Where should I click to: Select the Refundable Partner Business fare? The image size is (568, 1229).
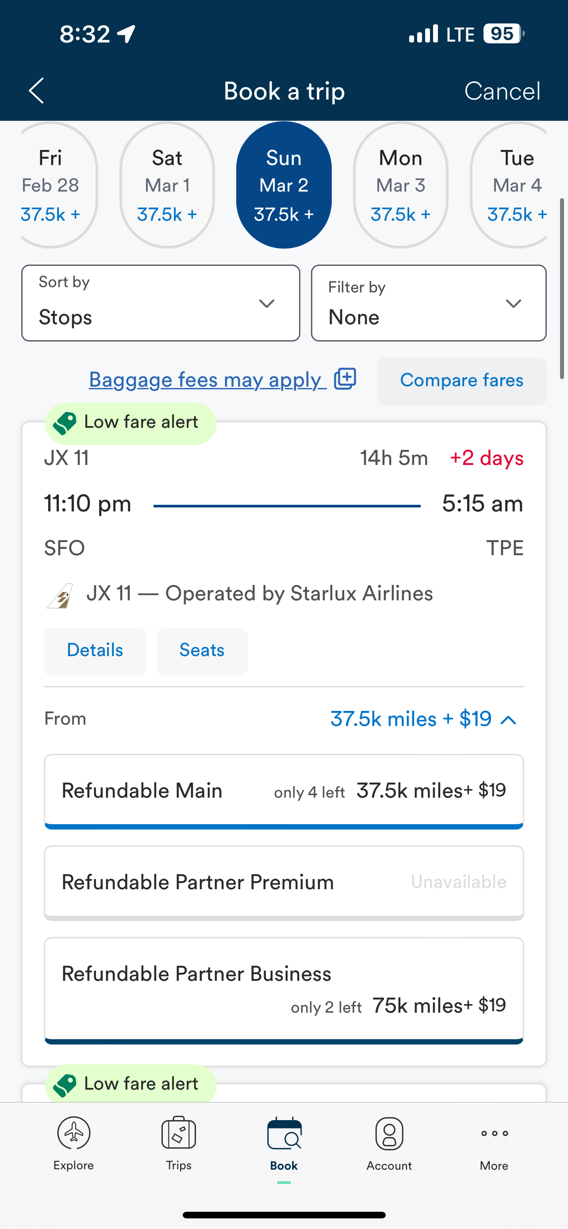pos(284,990)
